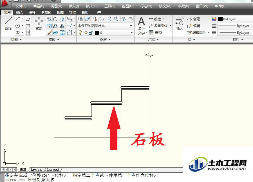253x182 pixels.
Task: Toggle layer 0 freeze sun icon
Action: tap(86, 33)
